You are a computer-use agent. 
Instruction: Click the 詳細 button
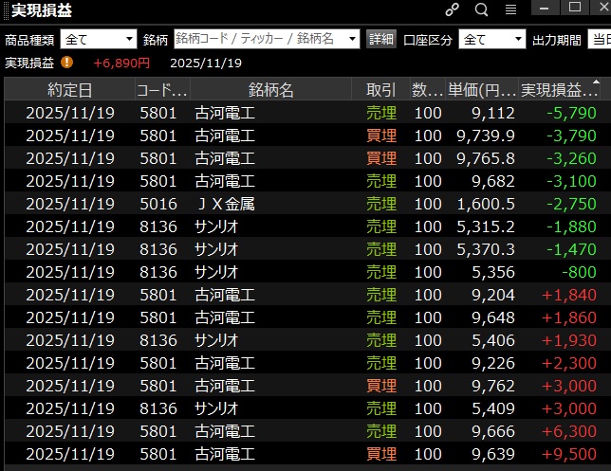[380, 40]
